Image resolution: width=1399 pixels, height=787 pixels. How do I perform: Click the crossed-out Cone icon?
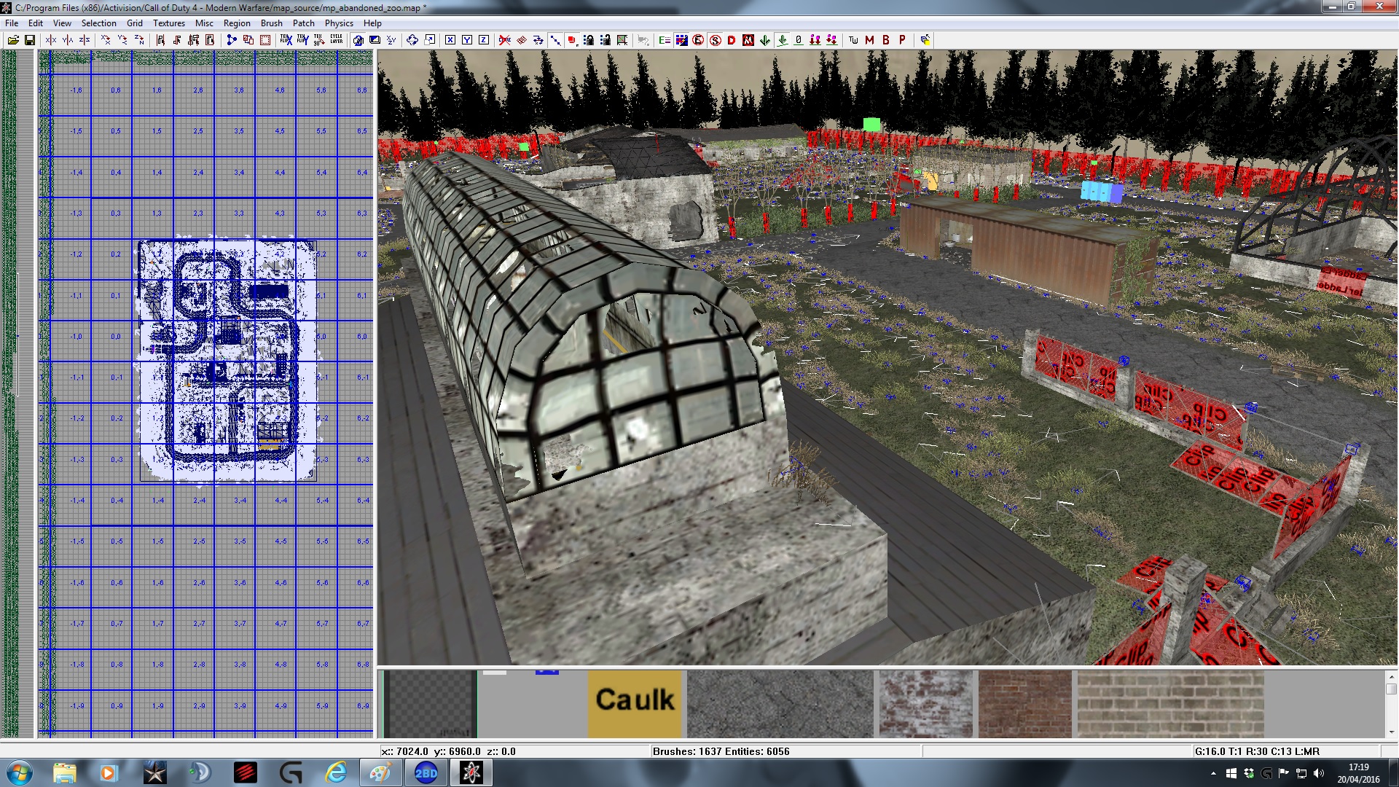[x=504, y=40]
